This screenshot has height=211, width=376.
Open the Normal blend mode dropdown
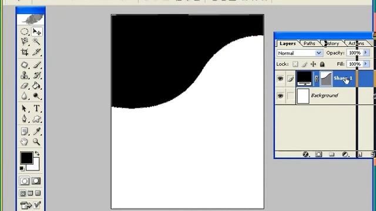tap(318, 53)
